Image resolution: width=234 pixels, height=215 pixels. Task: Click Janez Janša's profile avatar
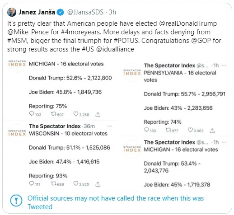pos(12,12)
